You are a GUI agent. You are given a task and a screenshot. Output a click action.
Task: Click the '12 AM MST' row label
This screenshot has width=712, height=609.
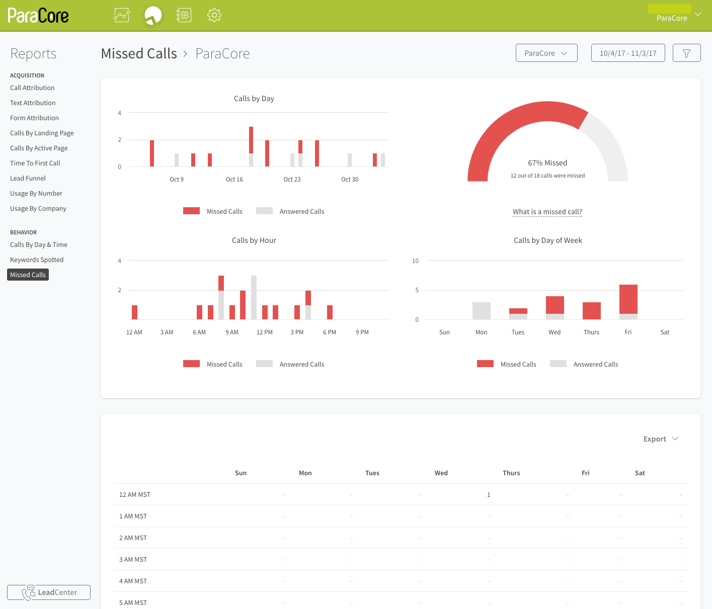(x=135, y=495)
